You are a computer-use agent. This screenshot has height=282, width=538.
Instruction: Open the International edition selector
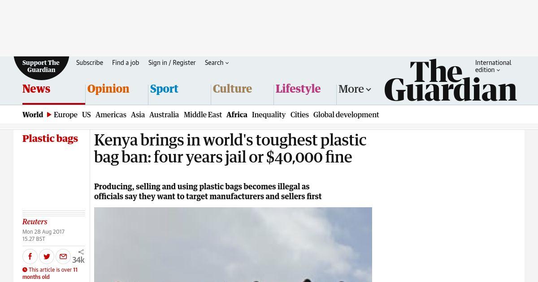(493, 66)
